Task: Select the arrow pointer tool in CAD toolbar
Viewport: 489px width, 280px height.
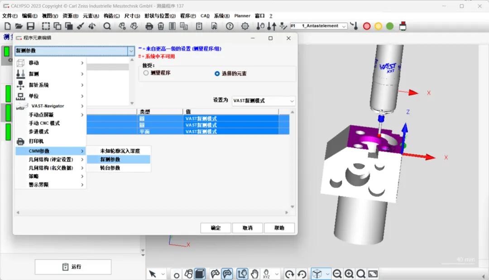Action: point(153,274)
